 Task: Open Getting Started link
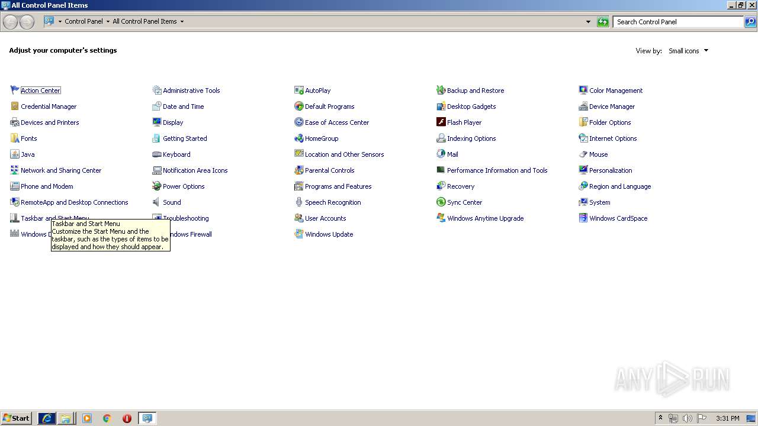(x=185, y=138)
